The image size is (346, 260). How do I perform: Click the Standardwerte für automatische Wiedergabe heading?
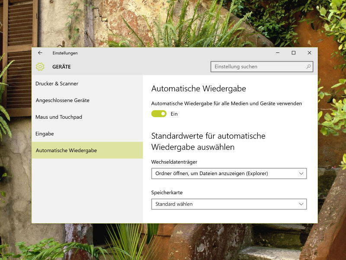tap(208, 142)
